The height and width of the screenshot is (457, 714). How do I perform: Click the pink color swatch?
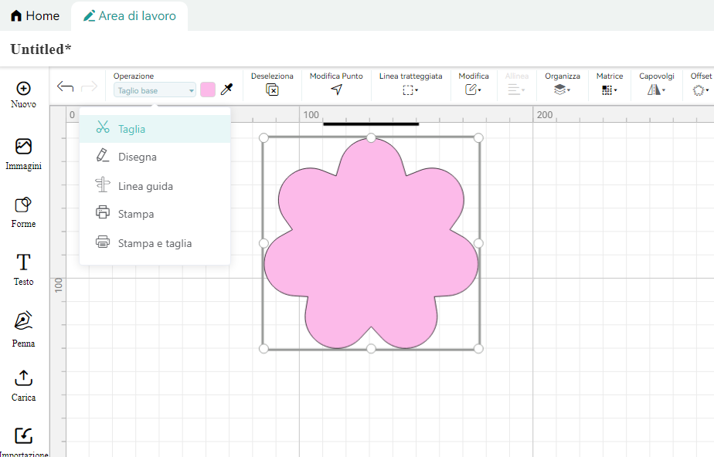[x=208, y=90]
